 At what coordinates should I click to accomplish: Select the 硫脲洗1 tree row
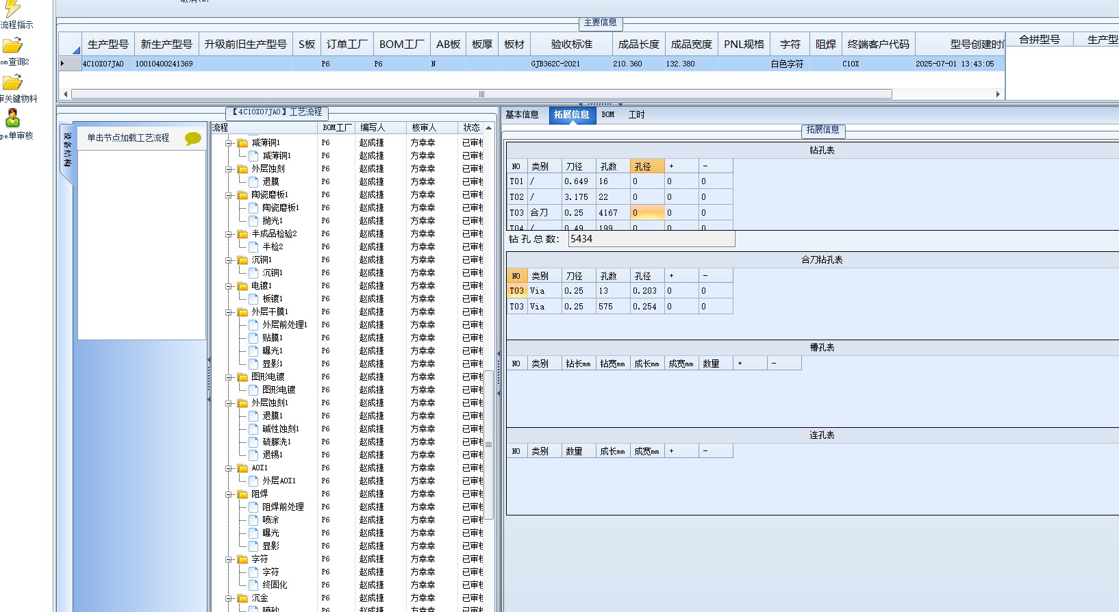coord(277,442)
